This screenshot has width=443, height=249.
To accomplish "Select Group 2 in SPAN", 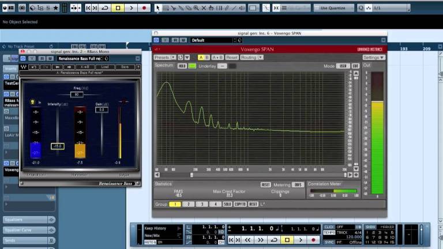I will point(189,204).
